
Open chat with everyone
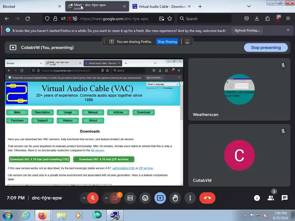click(x=284, y=198)
